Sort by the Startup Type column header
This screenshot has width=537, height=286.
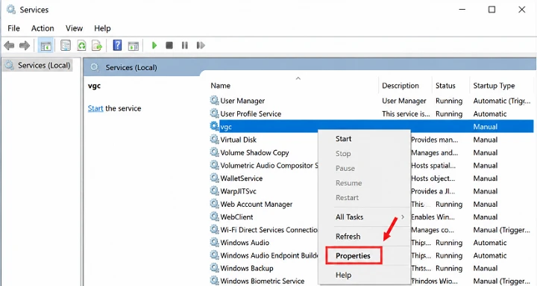pyautogui.click(x=494, y=86)
